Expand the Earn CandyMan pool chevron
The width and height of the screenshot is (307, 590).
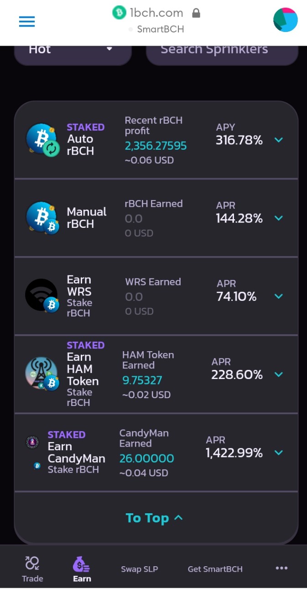click(279, 453)
